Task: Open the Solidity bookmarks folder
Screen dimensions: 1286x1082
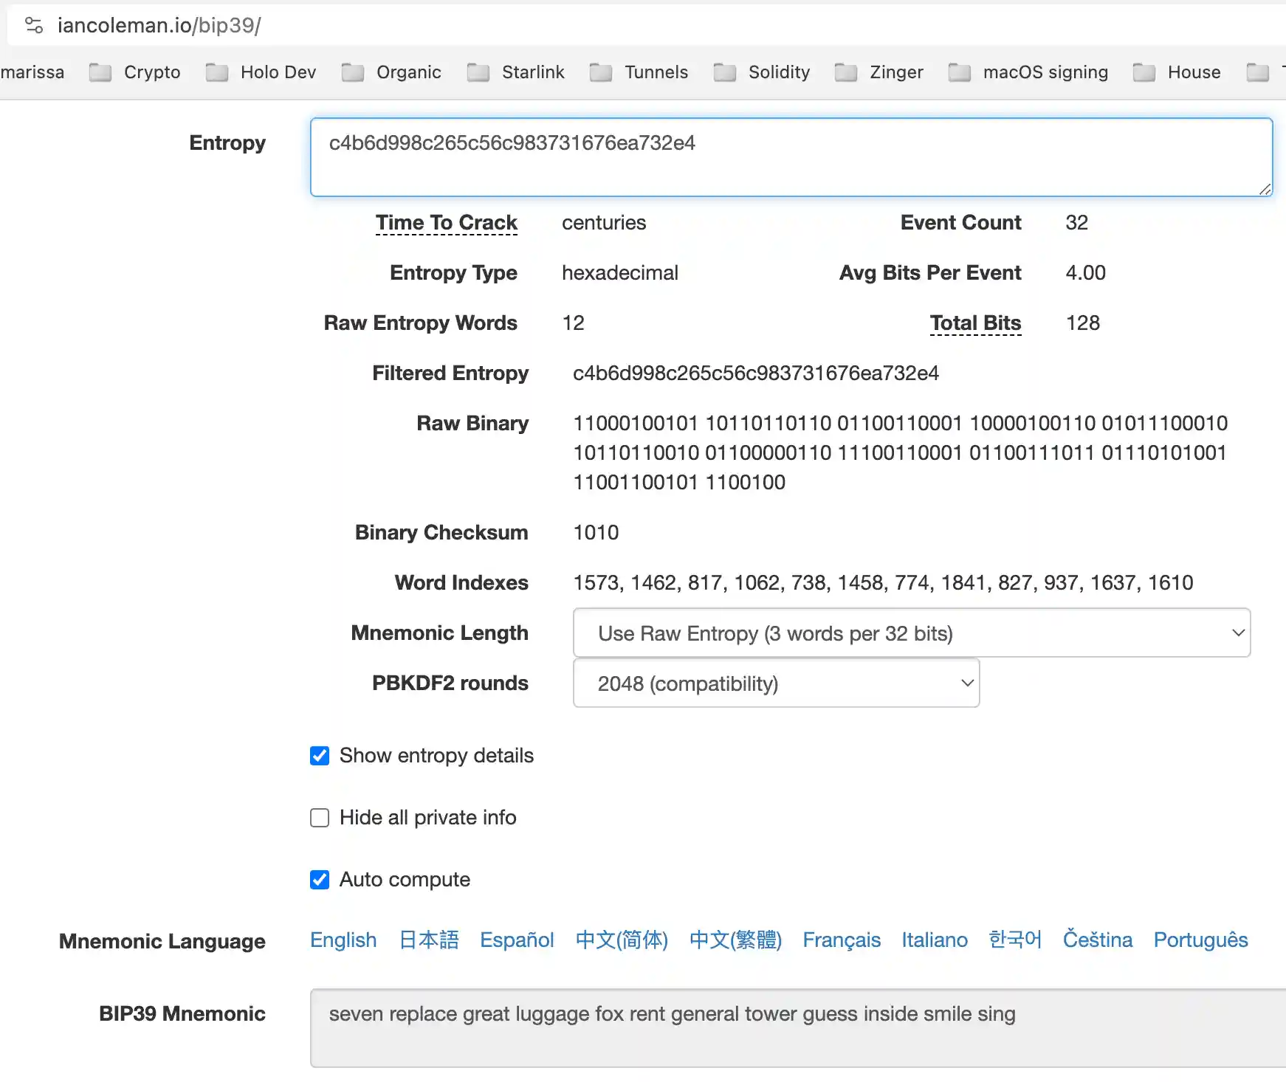Action: coord(763,72)
